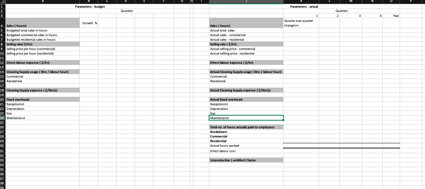
Task: Click "Cleaning Supply expense ($/litre)):" budget cell
Action: click(43, 90)
